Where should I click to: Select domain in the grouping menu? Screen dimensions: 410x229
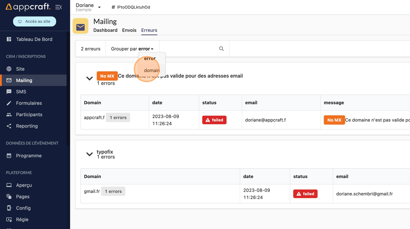(x=152, y=70)
